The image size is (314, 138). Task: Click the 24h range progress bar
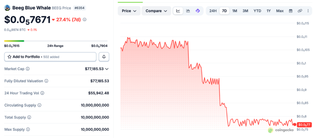click(x=56, y=41)
